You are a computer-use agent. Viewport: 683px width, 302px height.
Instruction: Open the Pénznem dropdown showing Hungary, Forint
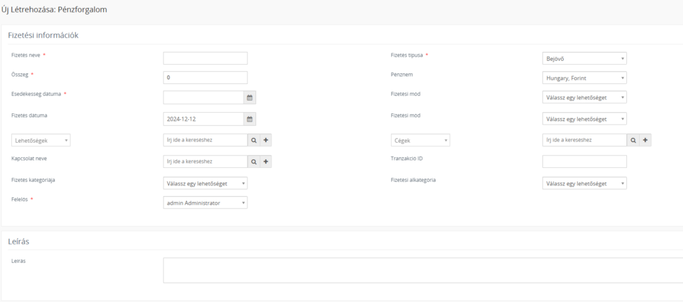tap(584, 78)
